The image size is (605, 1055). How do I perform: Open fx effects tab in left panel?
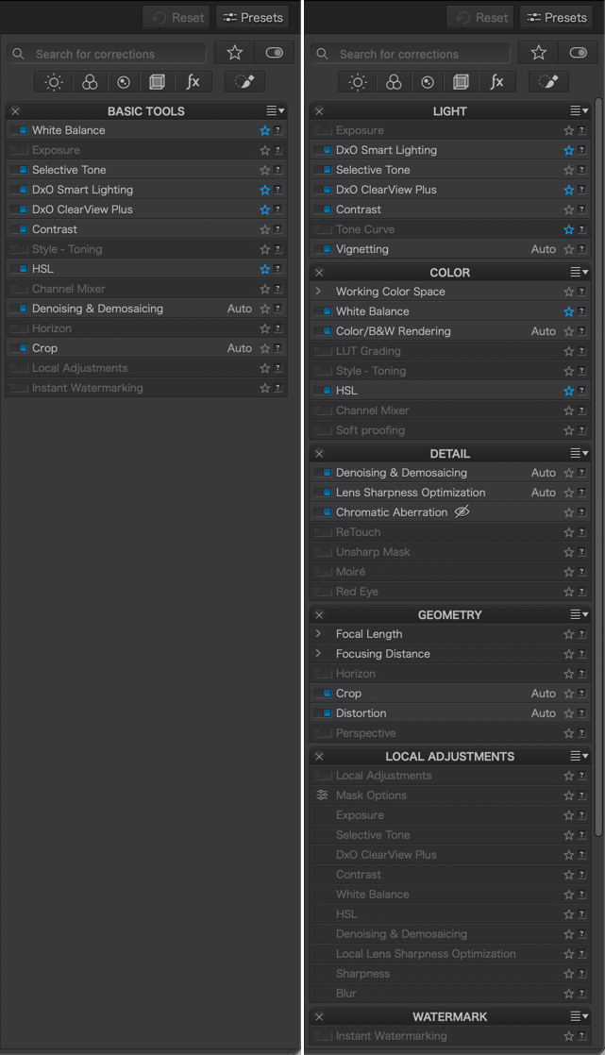point(193,82)
